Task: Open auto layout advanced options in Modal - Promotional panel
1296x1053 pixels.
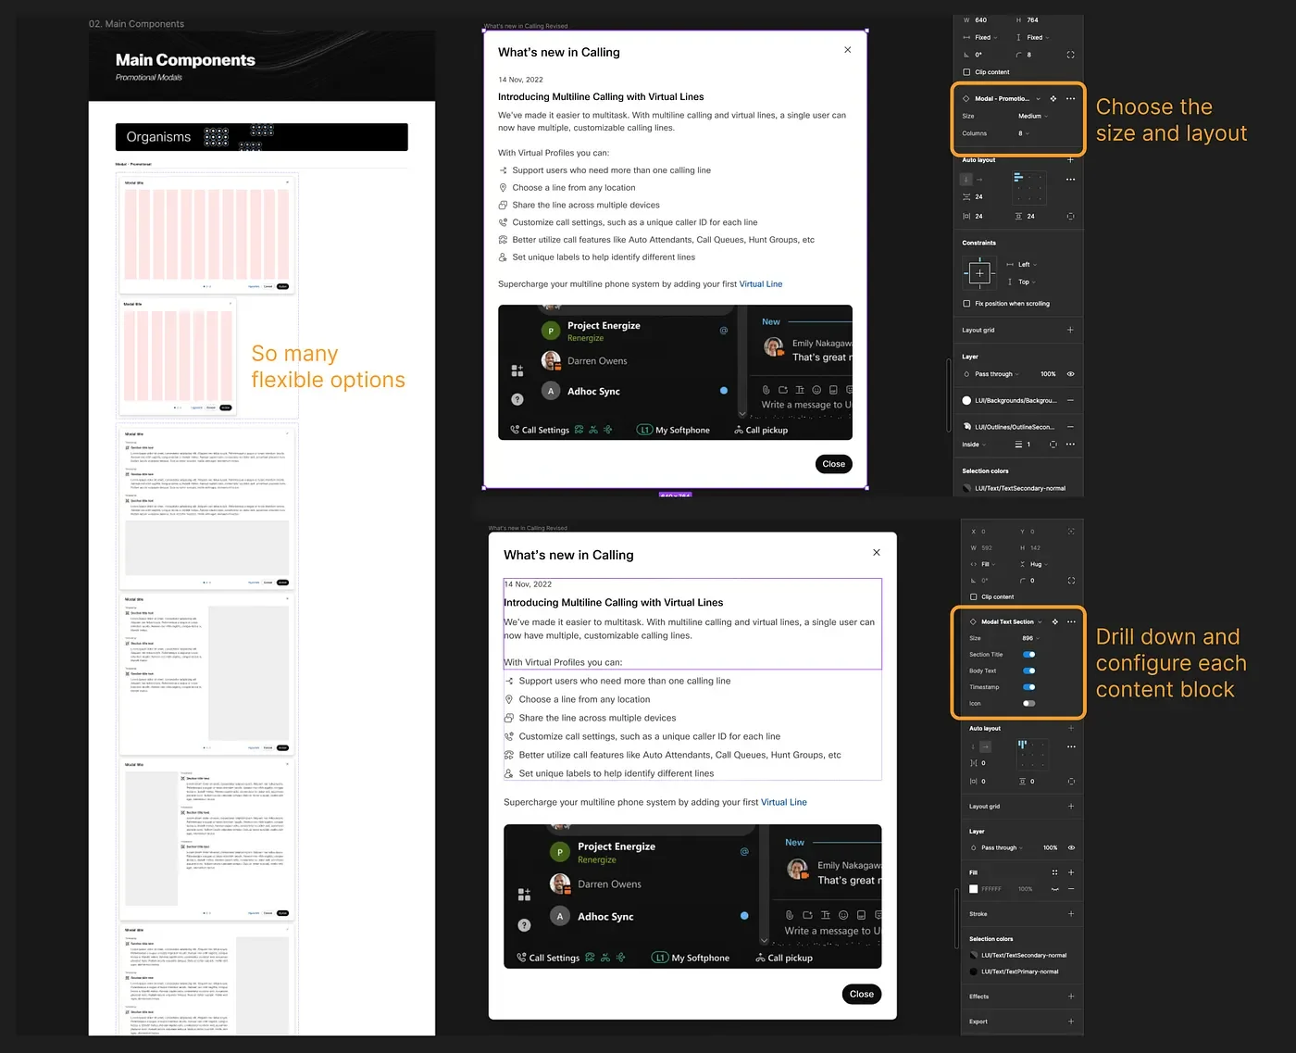Action: tap(1071, 180)
